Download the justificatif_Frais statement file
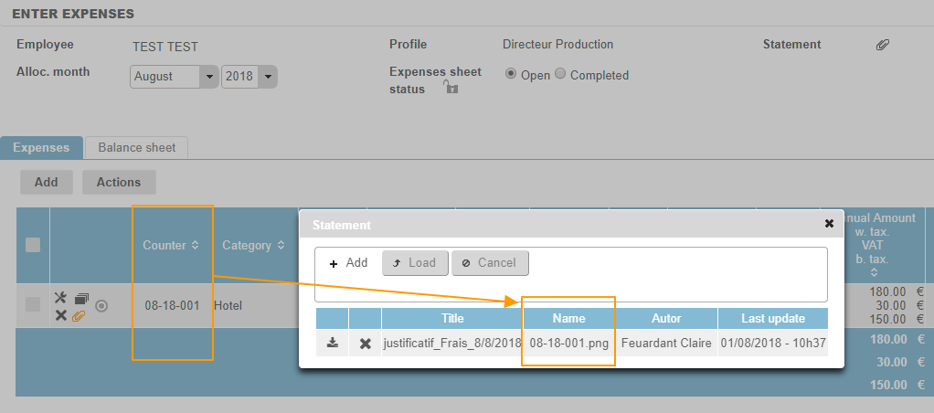The image size is (934, 413). pos(333,343)
